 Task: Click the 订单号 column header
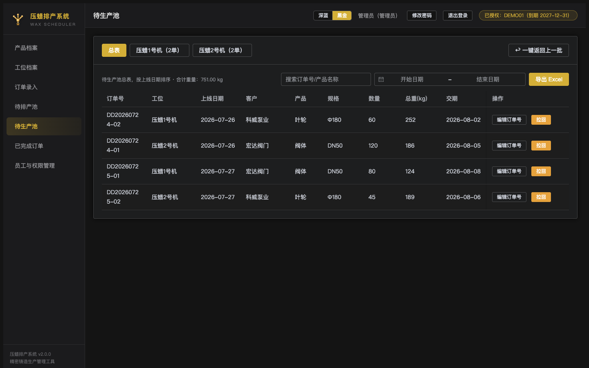click(115, 99)
